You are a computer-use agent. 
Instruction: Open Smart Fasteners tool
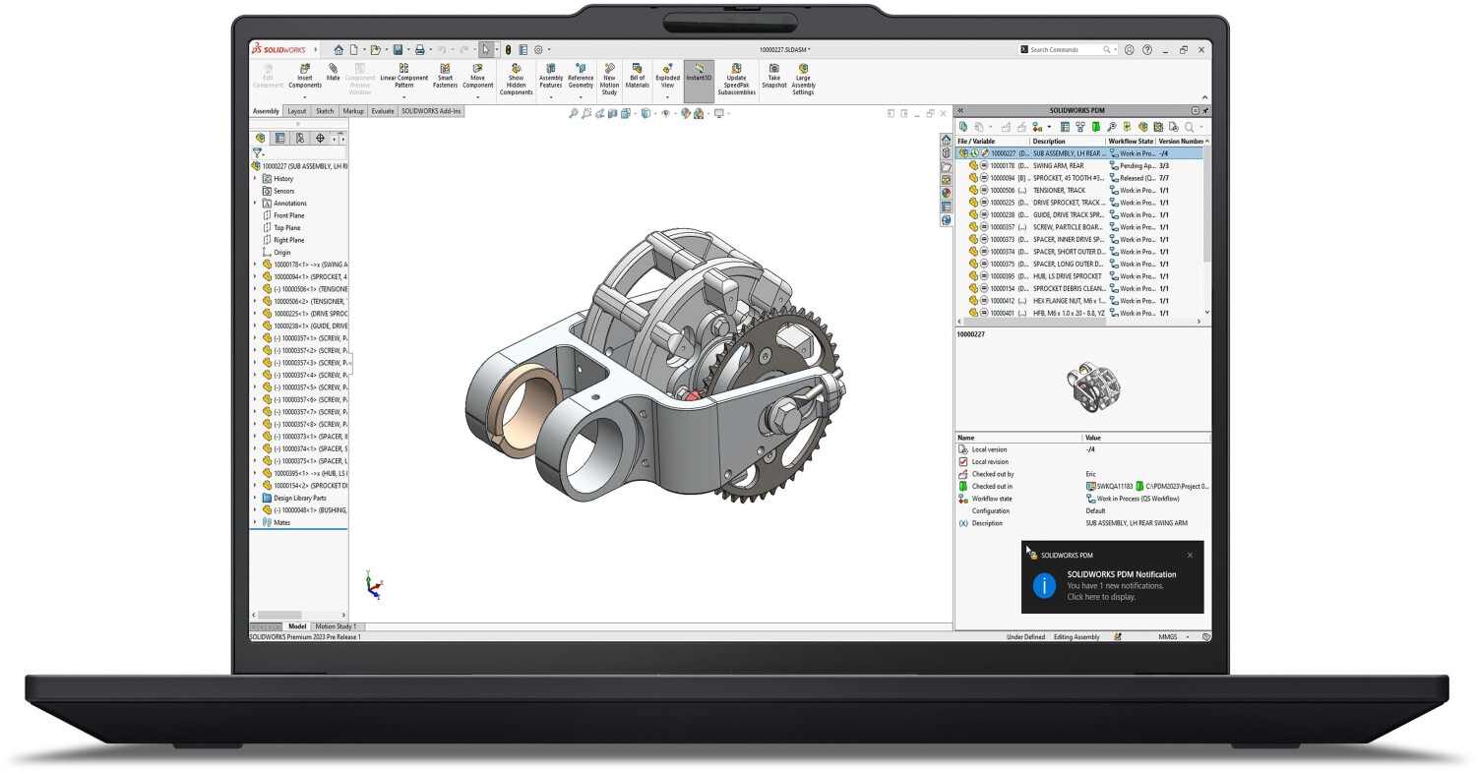[x=445, y=68]
